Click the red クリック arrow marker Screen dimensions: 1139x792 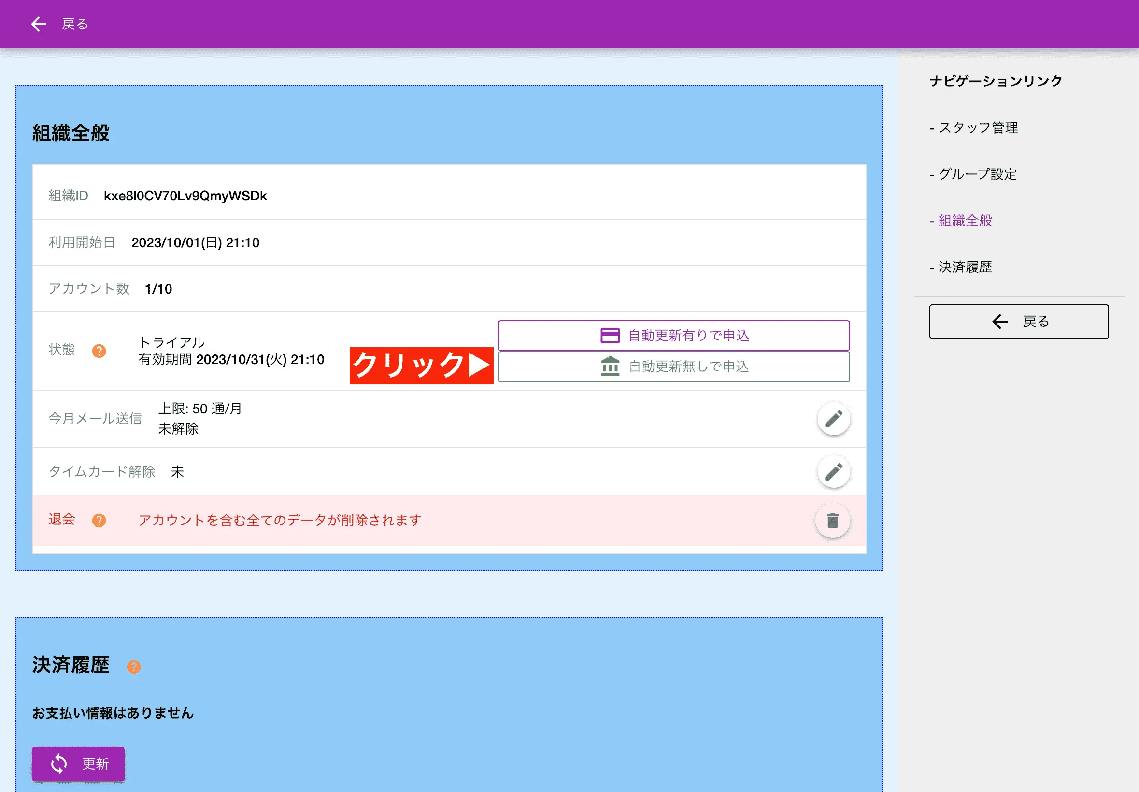tap(421, 366)
